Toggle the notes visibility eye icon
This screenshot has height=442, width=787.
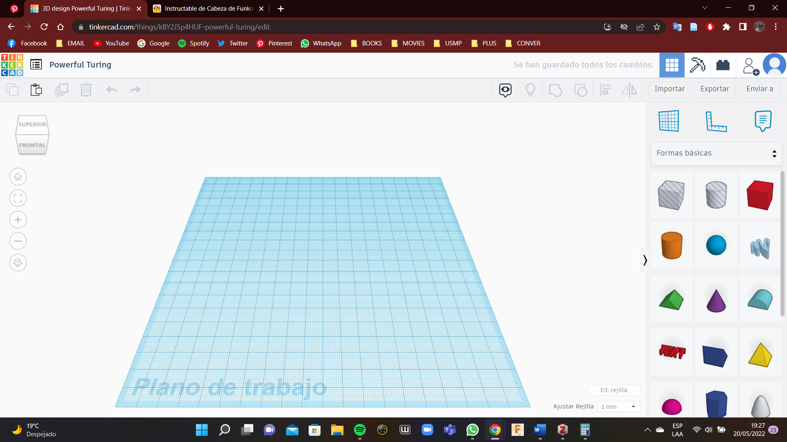(505, 90)
